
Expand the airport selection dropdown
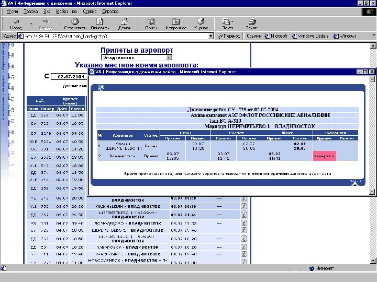click(x=169, y=57)
